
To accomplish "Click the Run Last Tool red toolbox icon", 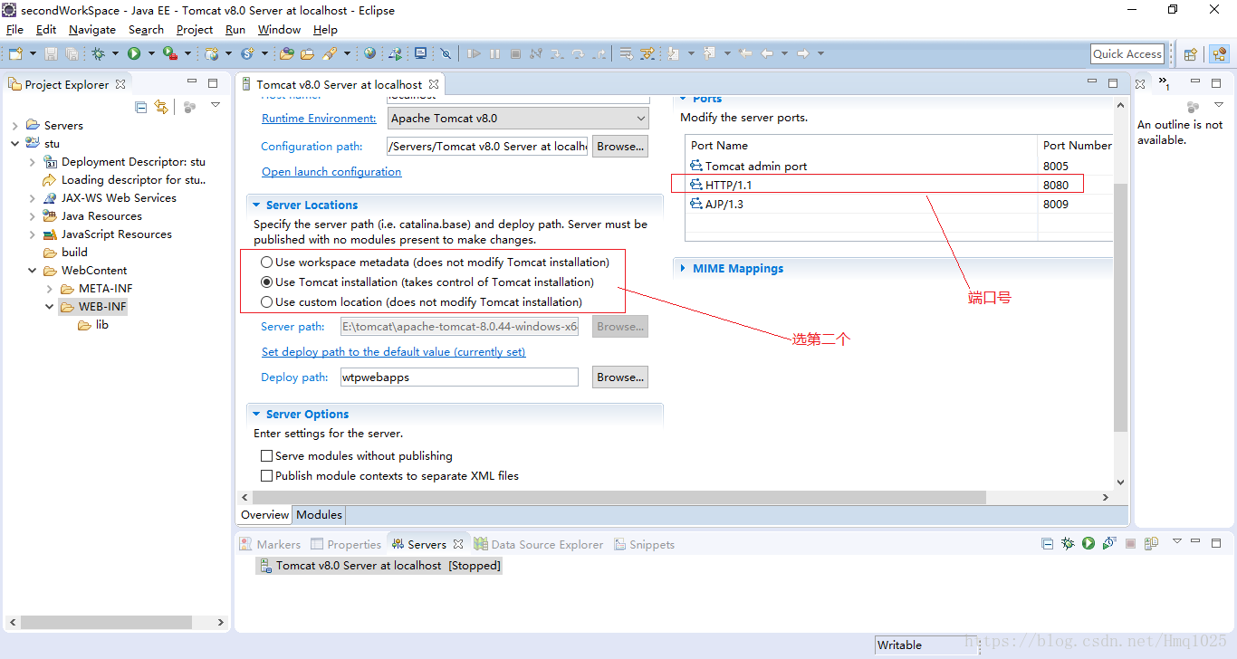I will pyautogui.click(x=169, y=54).
